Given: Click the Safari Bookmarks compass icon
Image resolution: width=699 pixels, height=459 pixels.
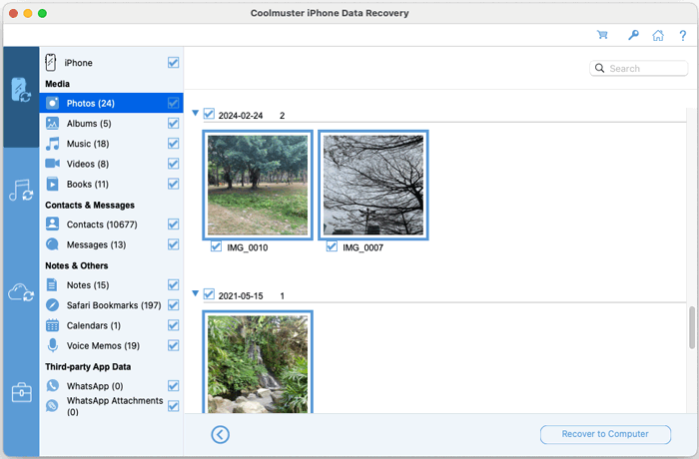Looking at the screenshot, I should pyautogui.click(x=52, y=304).
